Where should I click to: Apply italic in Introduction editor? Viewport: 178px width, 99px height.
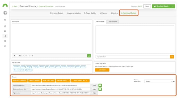(17, 56)
